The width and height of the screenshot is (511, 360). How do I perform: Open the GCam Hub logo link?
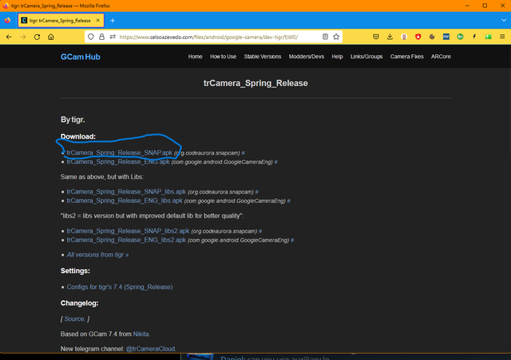(80, 57)
